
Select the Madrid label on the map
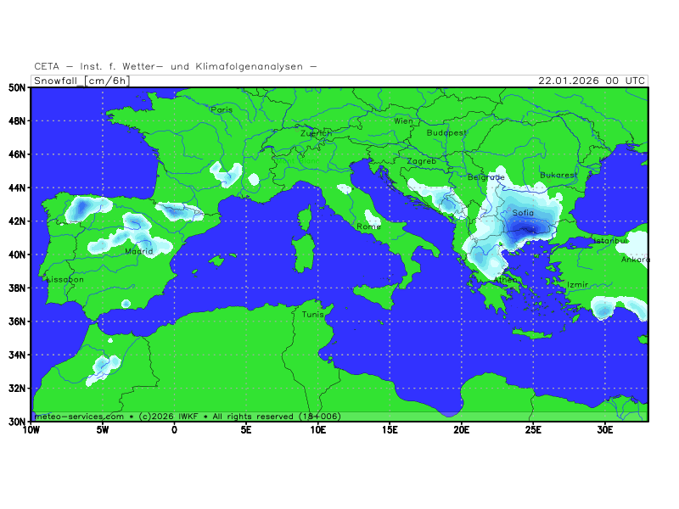coord(139,251)
